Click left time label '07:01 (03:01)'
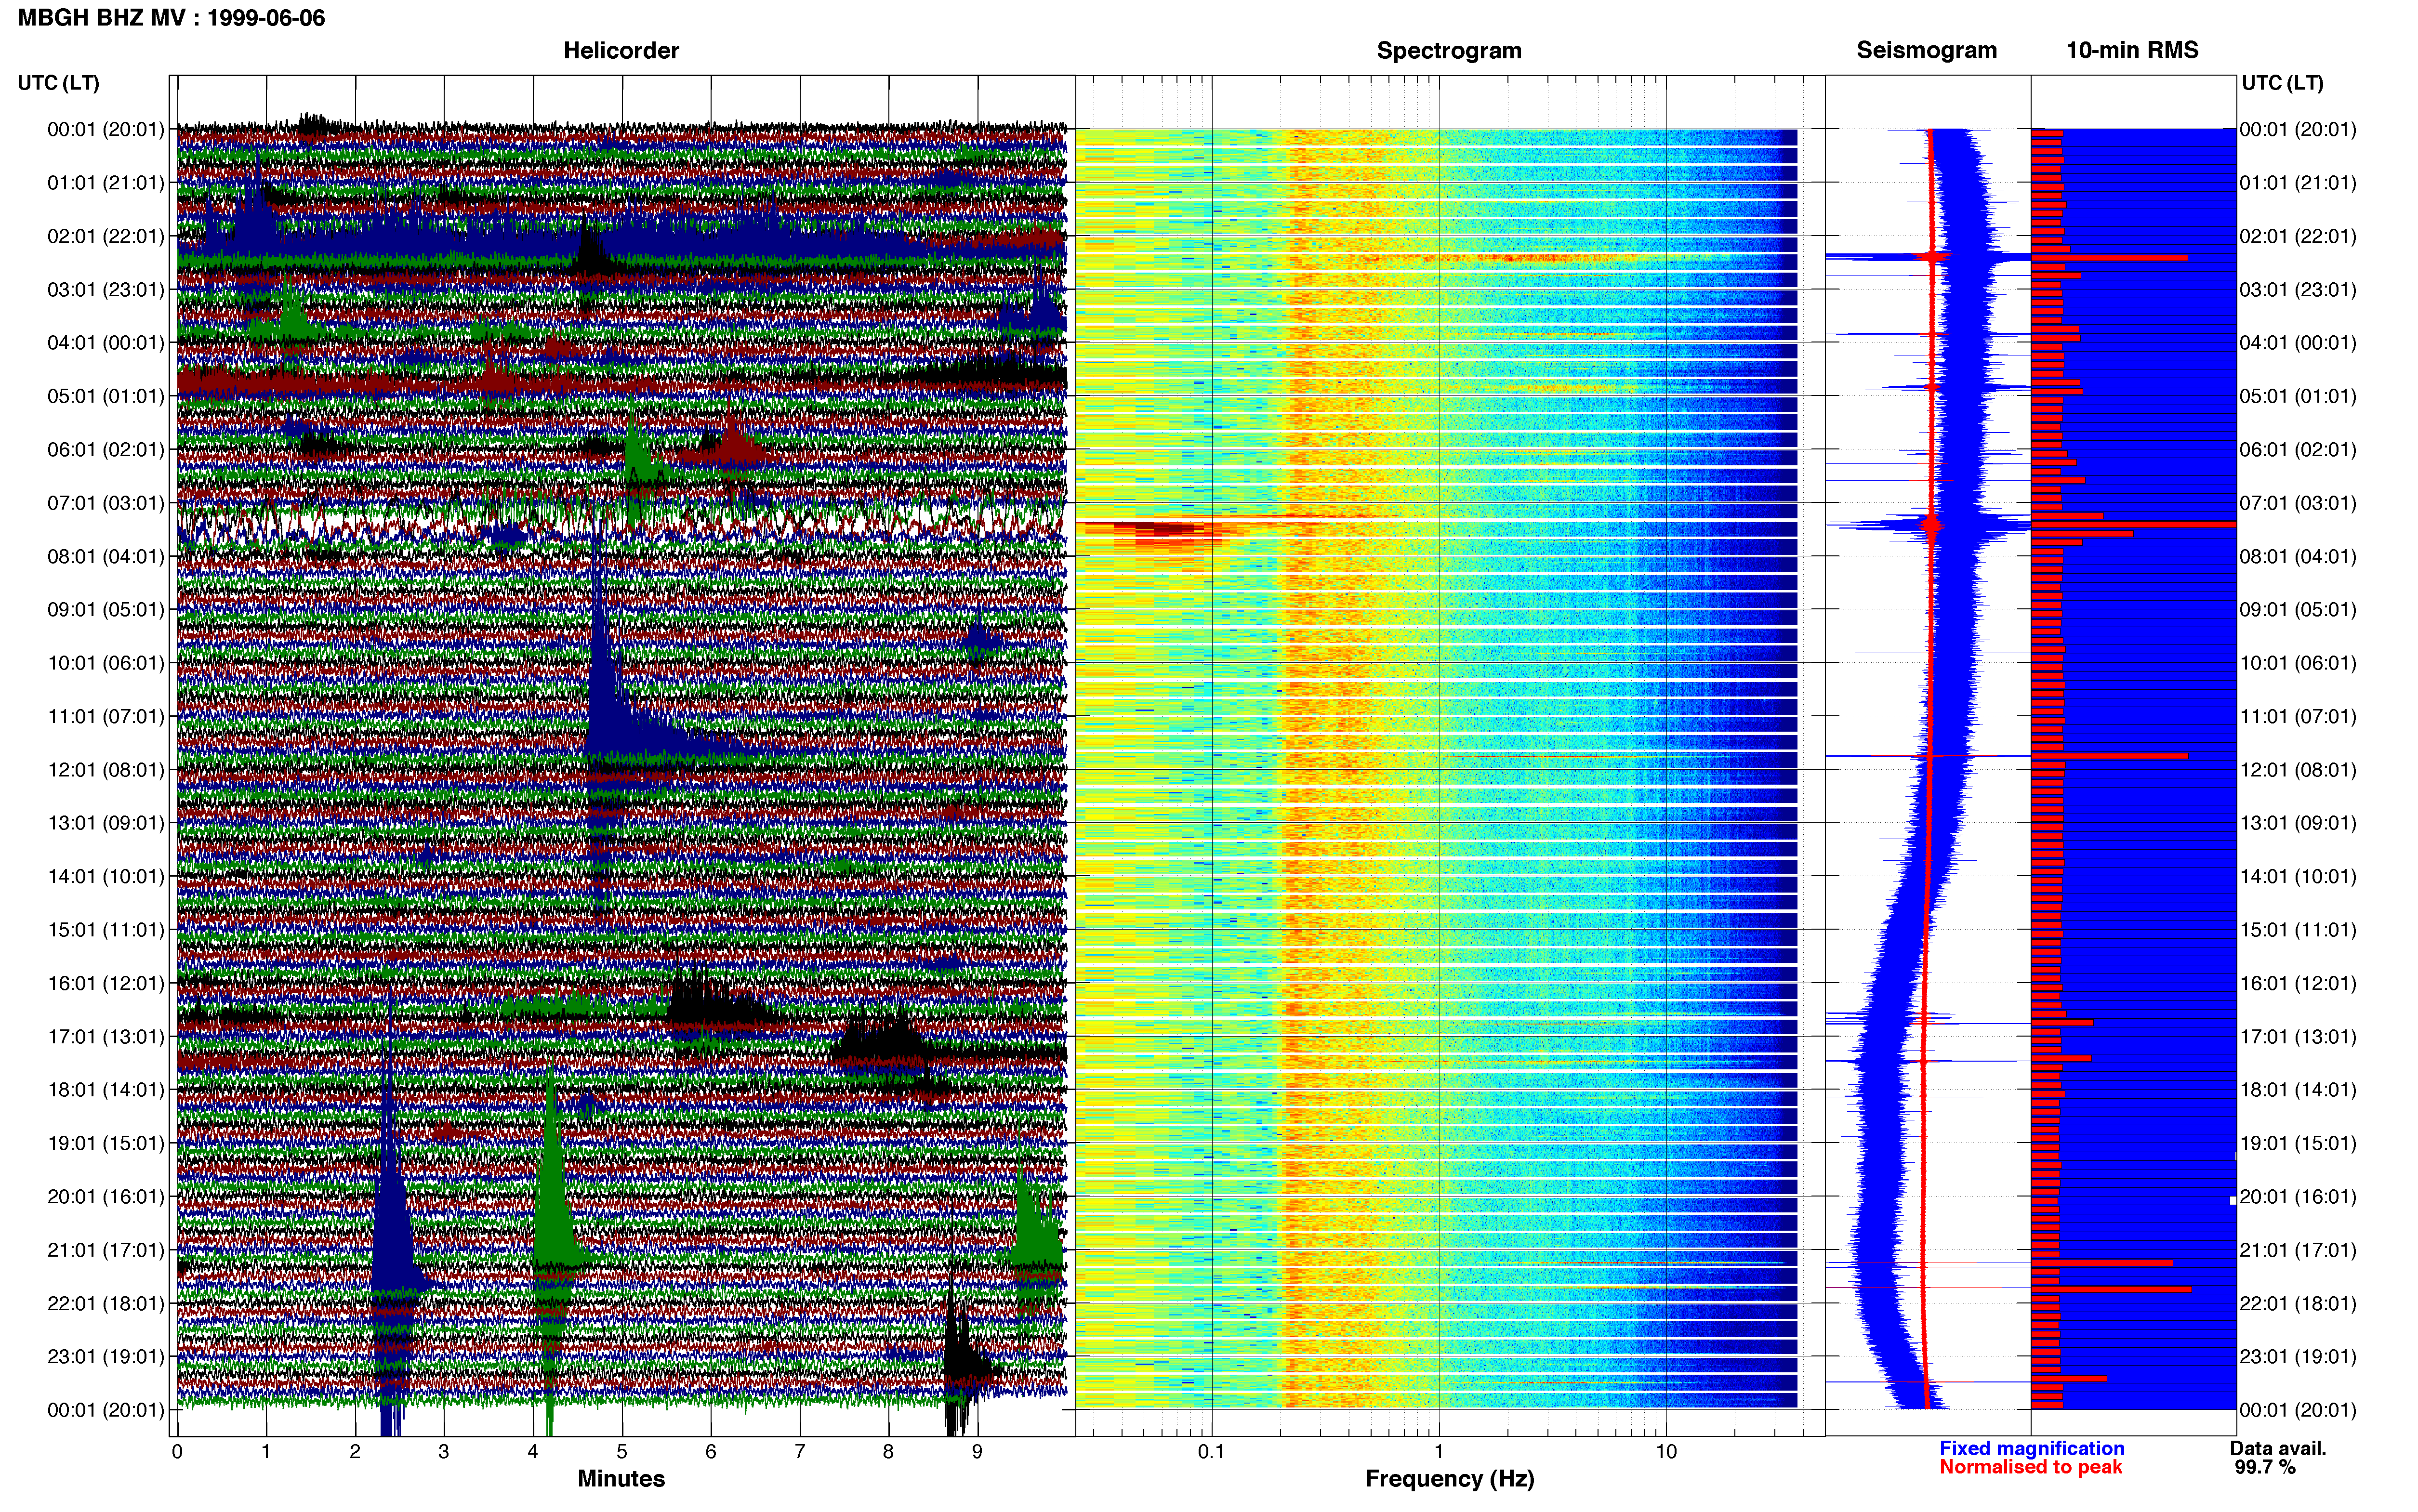The image size is (2418, 1512). tap(105, 503)
